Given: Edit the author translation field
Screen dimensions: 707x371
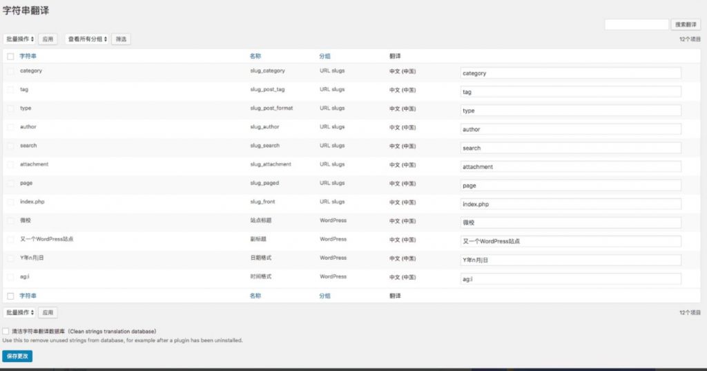Looking at the screenshot, I should point(570,129).
